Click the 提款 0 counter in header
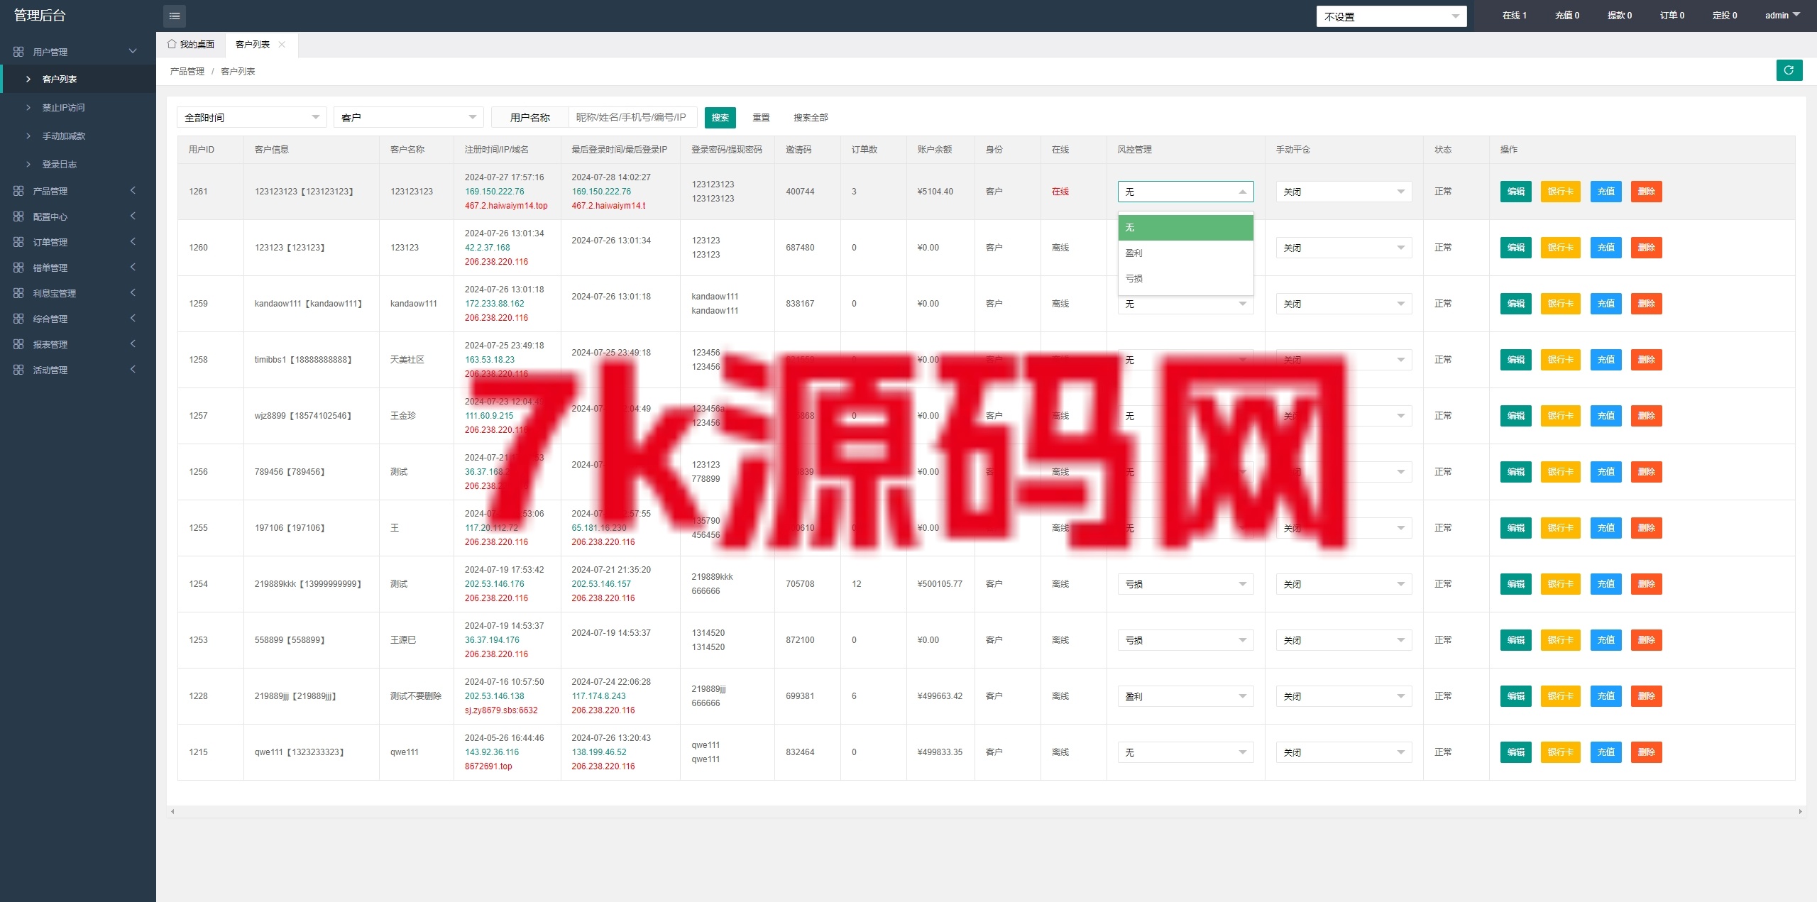 1620,15
